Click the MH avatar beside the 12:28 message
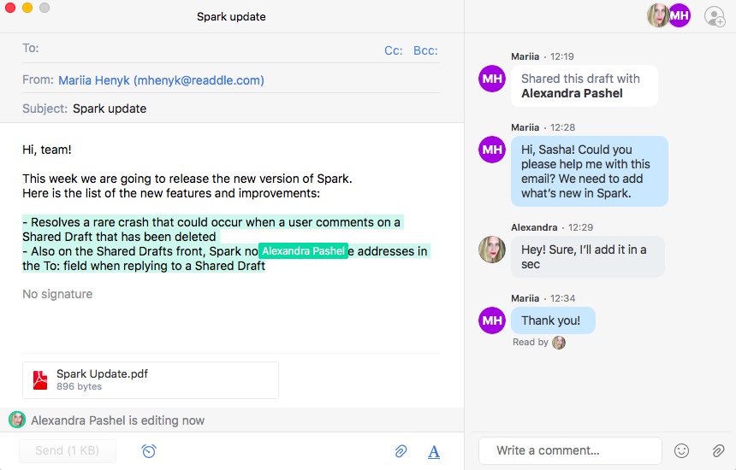The image size is (736, 470). (492, 150)
